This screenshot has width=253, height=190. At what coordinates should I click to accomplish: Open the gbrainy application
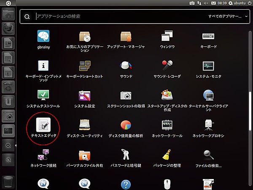coord(43,39)
